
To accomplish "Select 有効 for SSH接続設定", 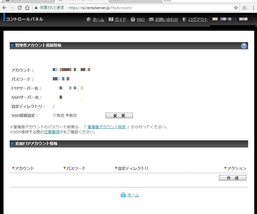I will (55, 115).
